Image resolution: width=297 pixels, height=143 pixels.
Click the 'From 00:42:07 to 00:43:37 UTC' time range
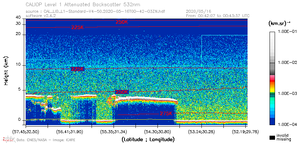218,16
